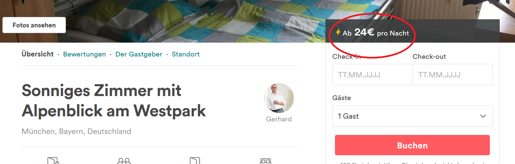
Task: Click the private room icon
Action: (53, 161)
